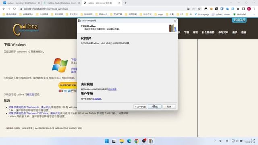The width and height of the screenshot is (258, 145).
Task: Bookmark this page with the star icon
Action: tap(199, 9)
